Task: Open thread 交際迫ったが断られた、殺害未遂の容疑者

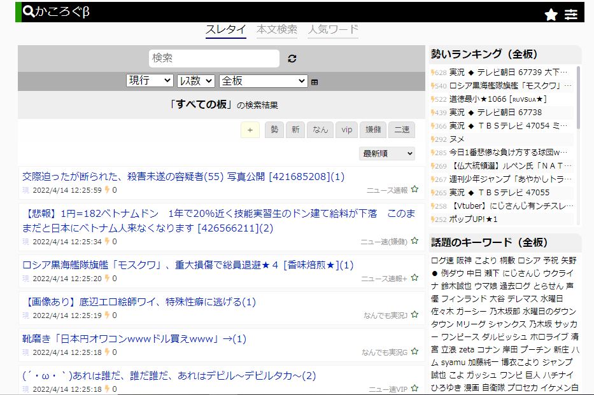Action: click(x=183, y=177)
